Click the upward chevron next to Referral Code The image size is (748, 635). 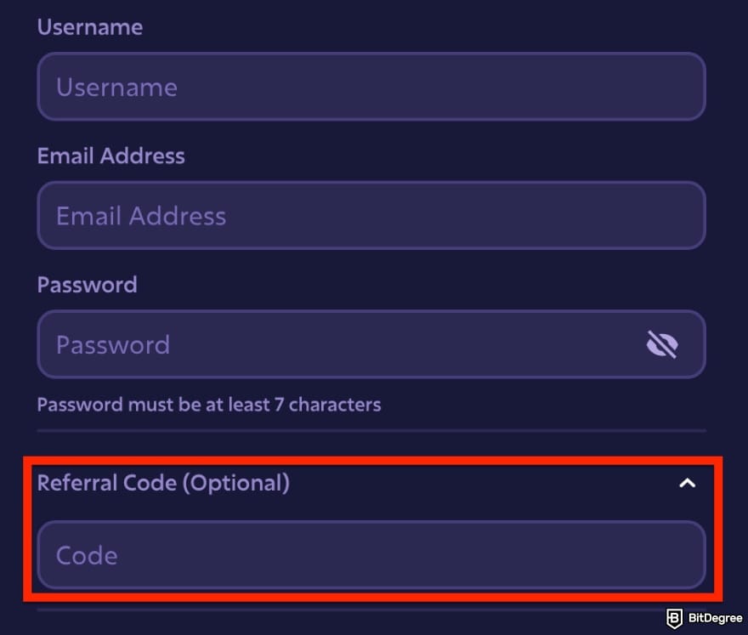[x=688, y=482]
